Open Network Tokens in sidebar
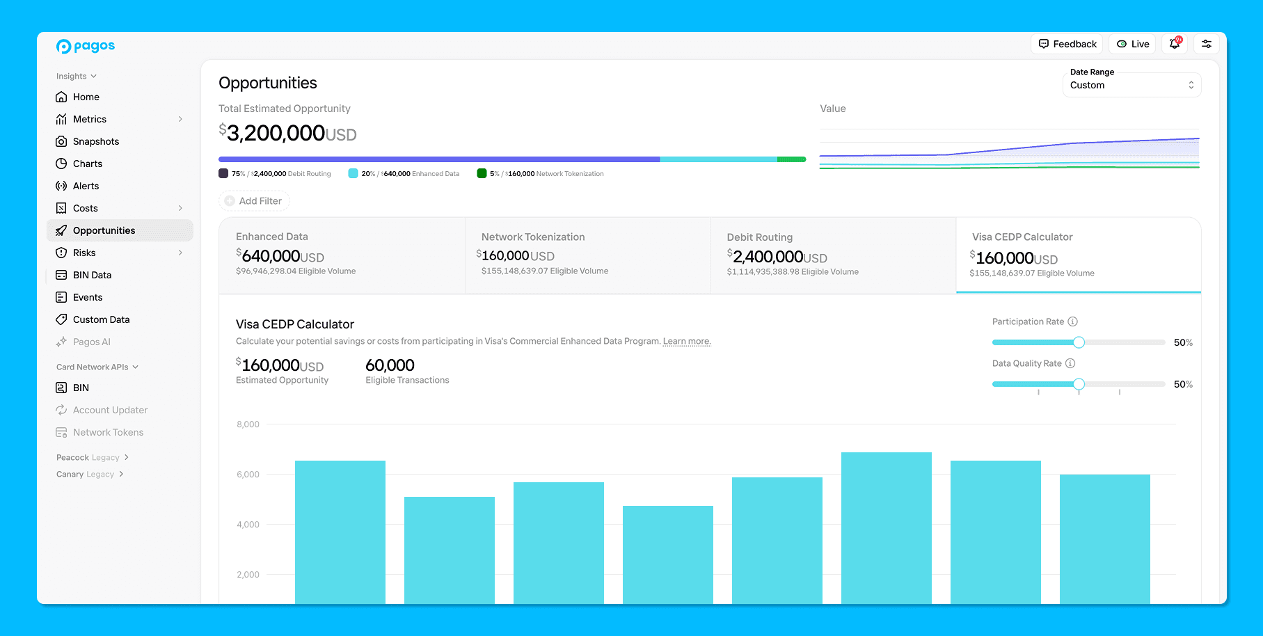The height and width of the screenshot is (636, 1263). pos(120,432)
